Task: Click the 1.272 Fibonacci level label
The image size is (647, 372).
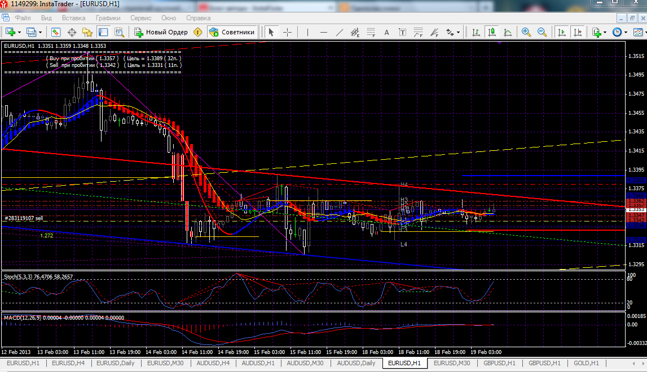Action: (46, 236)
